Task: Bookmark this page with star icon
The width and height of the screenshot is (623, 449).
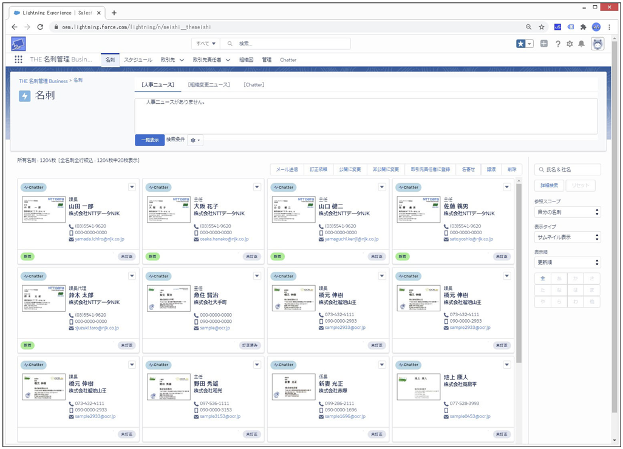Action: point(541,27)
